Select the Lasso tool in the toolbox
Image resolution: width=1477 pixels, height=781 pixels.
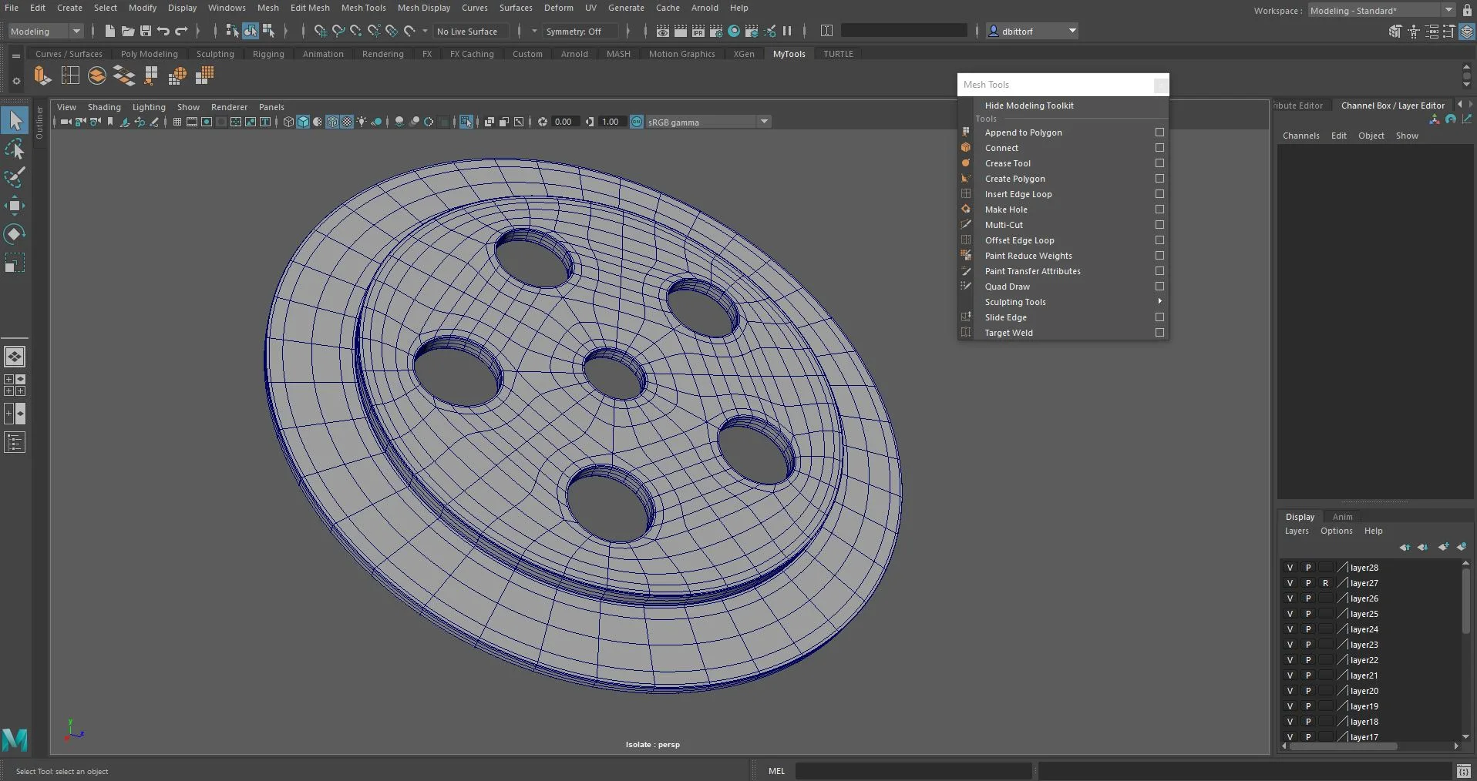(x=15, y=149)
